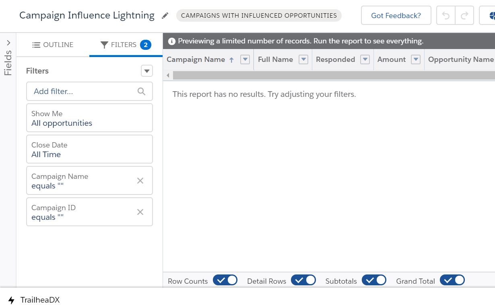The height and width of the screenshot is (305, 495).
Task: Click the redo arrow button
Action: (x=464, y=16)
